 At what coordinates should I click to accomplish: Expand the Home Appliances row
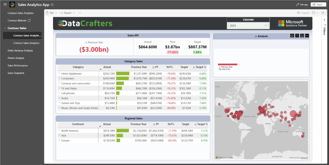click(x=59, y=73)
